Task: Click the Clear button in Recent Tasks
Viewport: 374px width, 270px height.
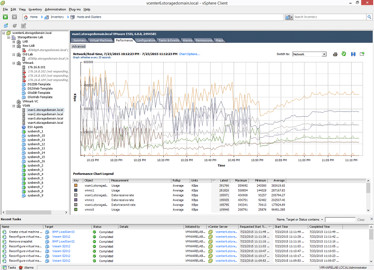Action: coord(361,220)
